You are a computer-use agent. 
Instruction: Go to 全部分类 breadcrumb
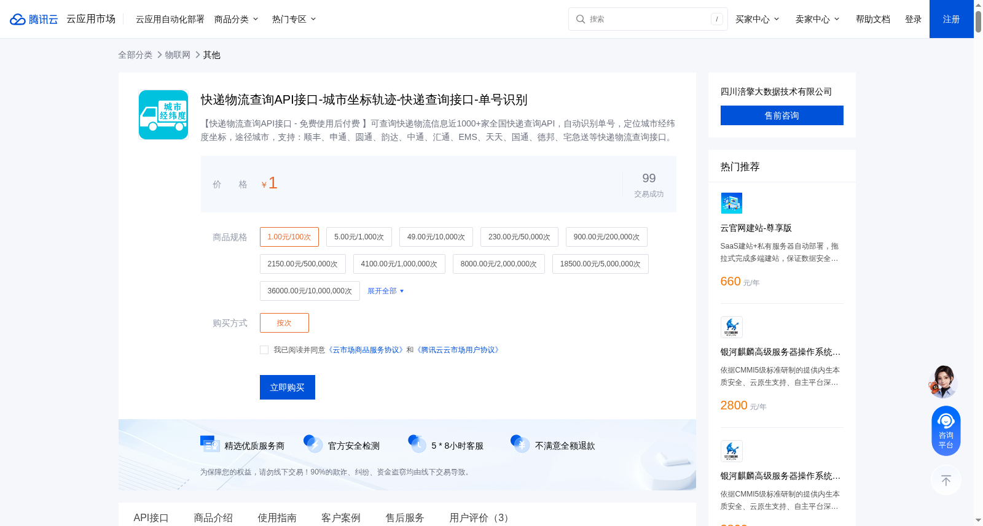[x=135, y=55]
